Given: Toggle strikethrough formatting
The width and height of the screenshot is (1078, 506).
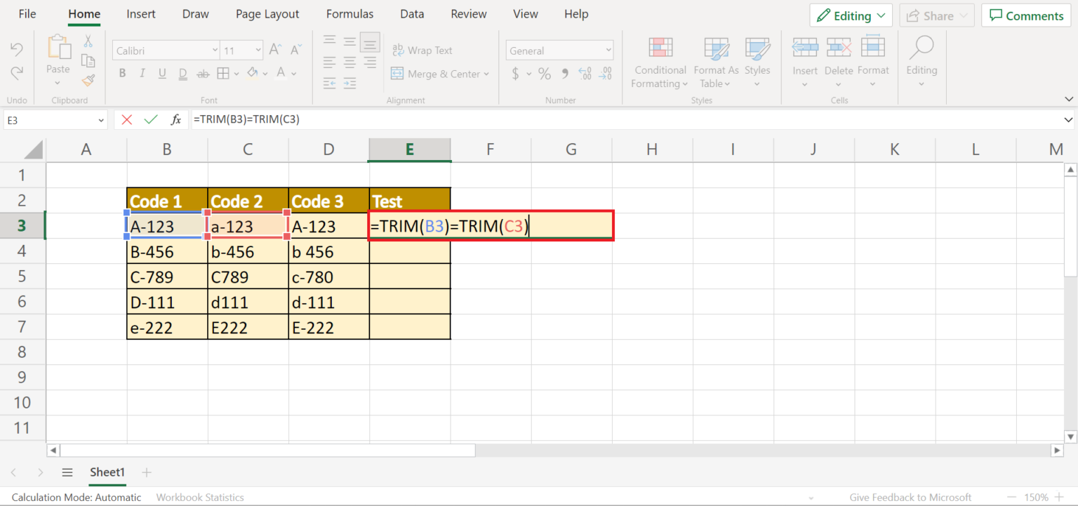Looking at the screenshot, I should (202, 73).
